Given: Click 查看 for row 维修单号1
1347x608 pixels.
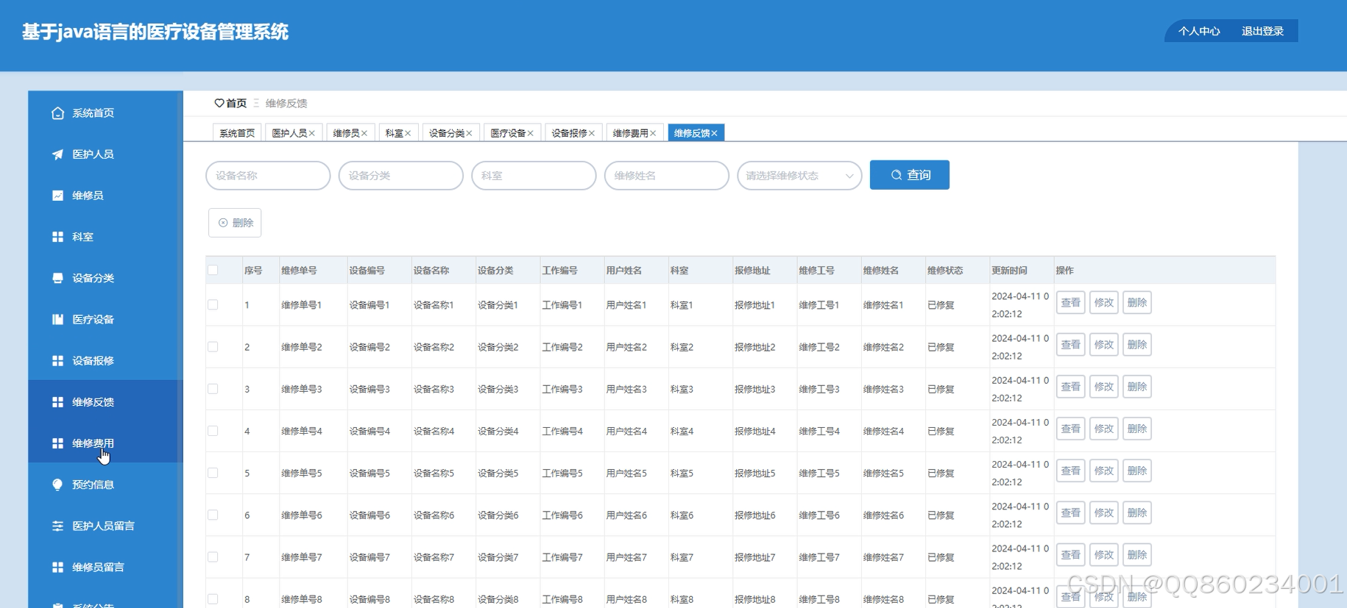Looking at the screenshot, I should point(1071,303).
